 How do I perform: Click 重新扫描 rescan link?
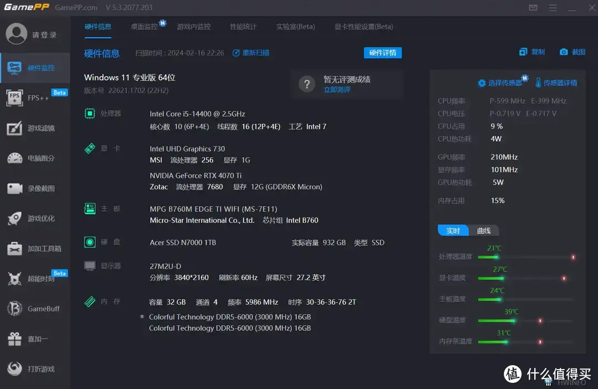251,53
